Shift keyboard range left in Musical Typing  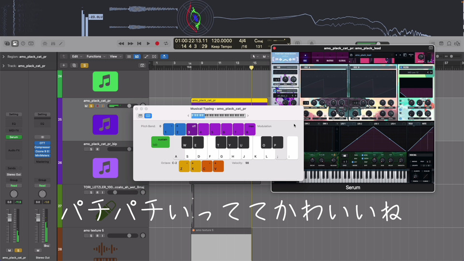click(x=188, y=116)
